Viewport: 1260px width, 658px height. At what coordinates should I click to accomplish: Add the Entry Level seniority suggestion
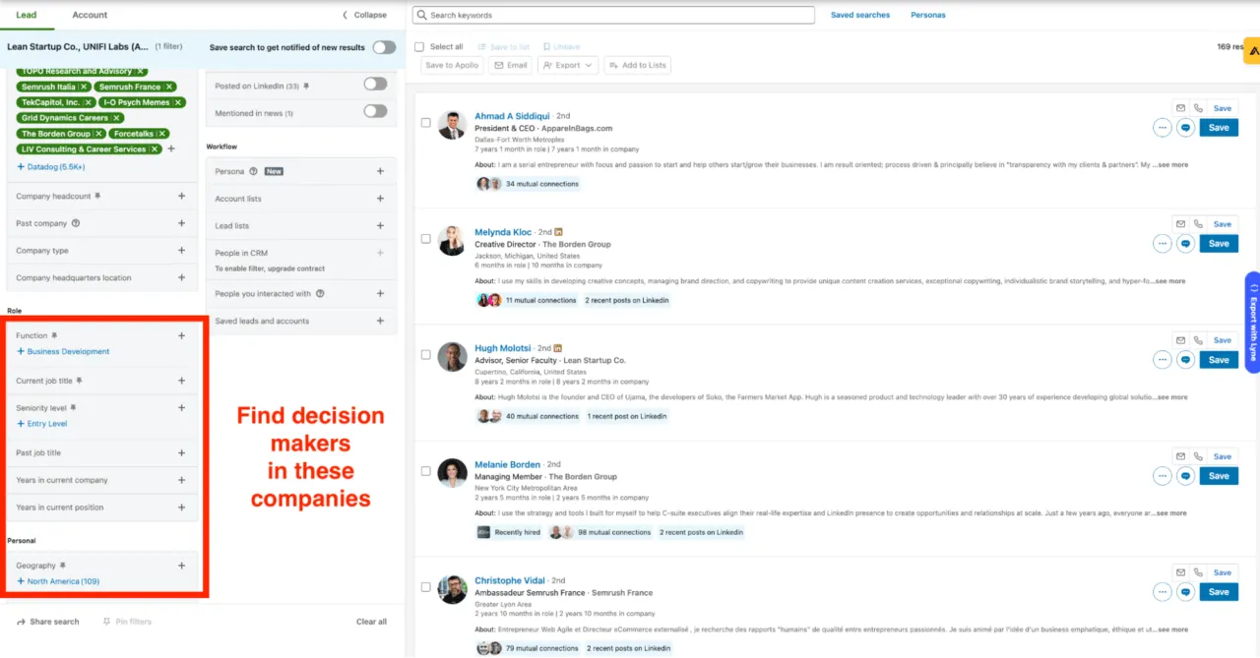pyautogui.click(x=42, y=424)
